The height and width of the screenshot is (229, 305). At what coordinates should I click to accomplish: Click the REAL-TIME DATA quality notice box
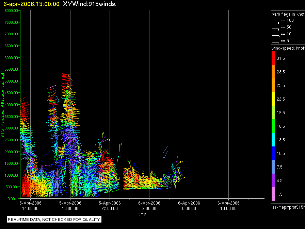coord(54,219)
